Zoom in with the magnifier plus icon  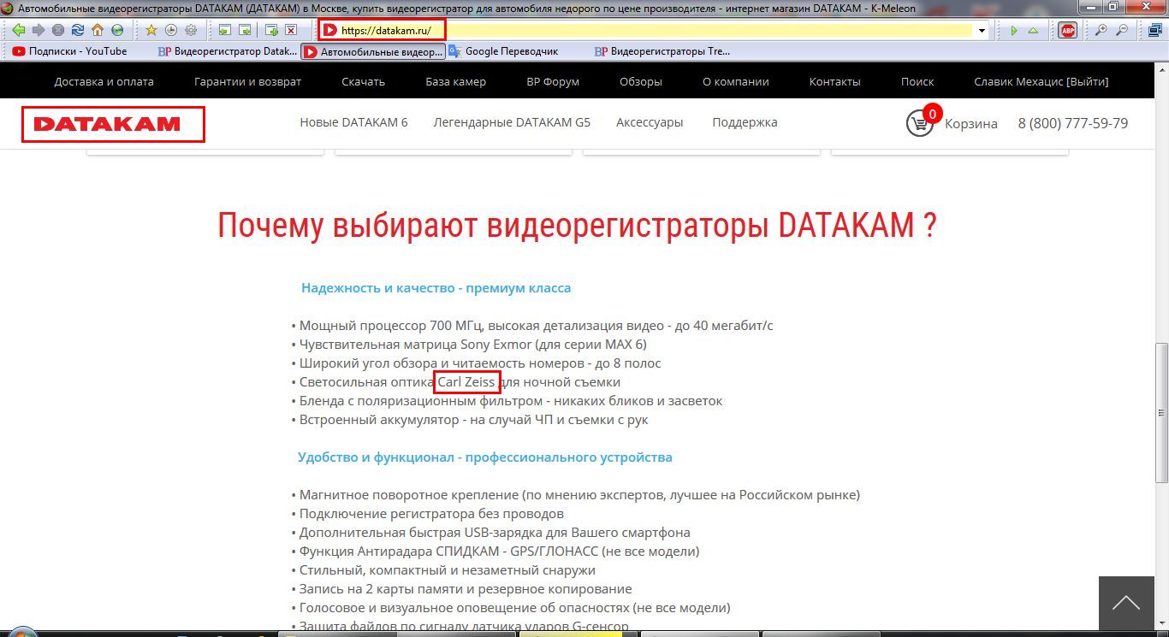point(1101,30)
